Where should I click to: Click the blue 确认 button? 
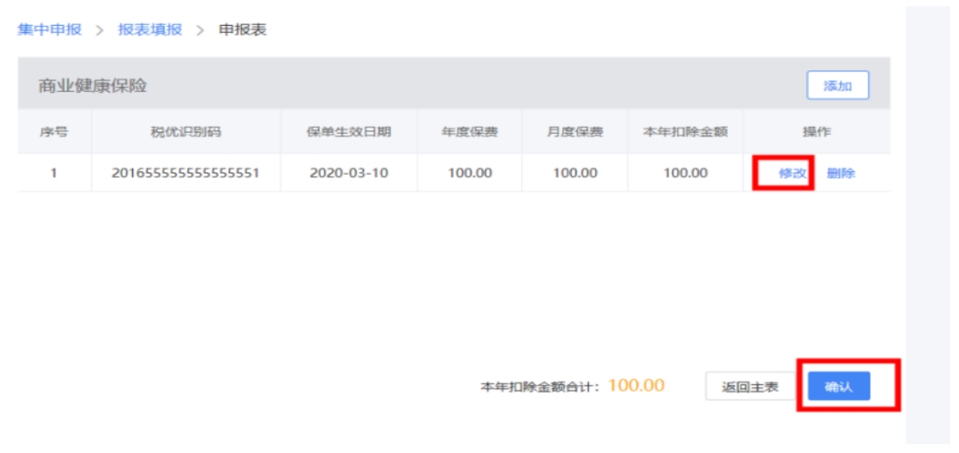click(838, 387)
